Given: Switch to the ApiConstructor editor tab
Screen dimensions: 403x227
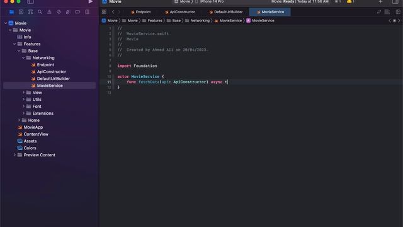Looking at the screenshot, I should [x=180, y=12].
